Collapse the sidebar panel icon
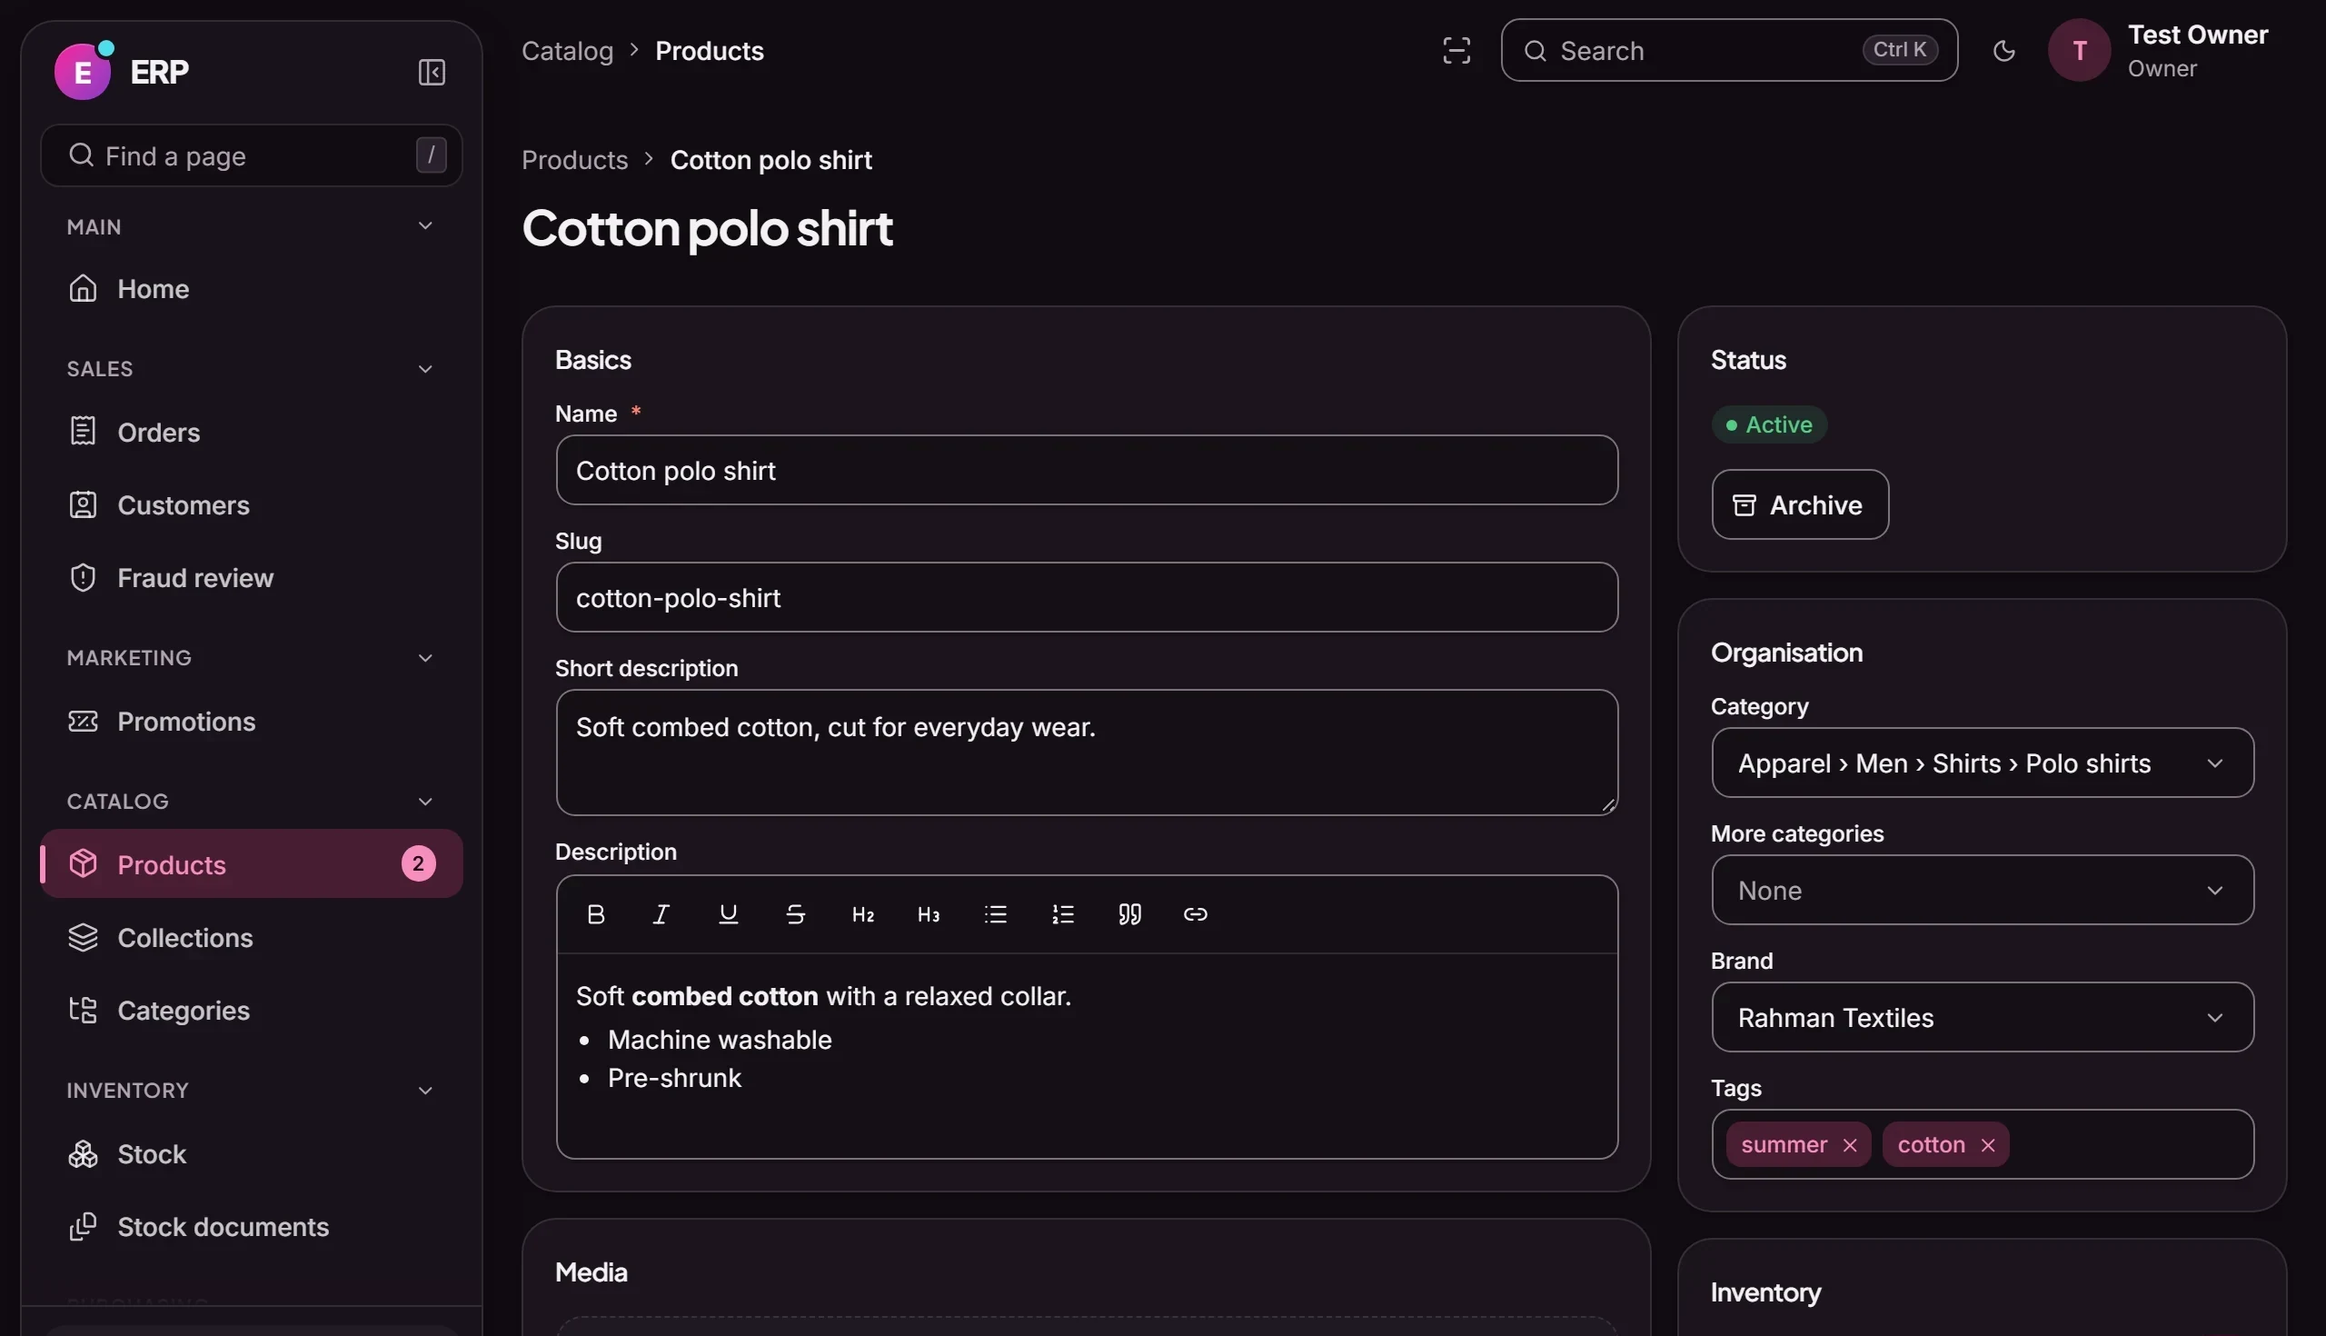2326x1336 pixels. [x=432, y=72]
